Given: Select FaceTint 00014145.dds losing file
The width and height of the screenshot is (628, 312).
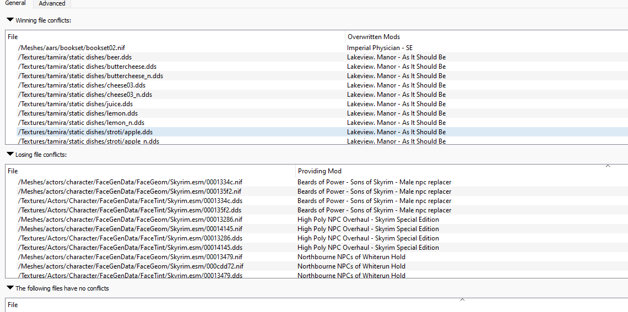Looking at the screenshot, I should 130,248.
